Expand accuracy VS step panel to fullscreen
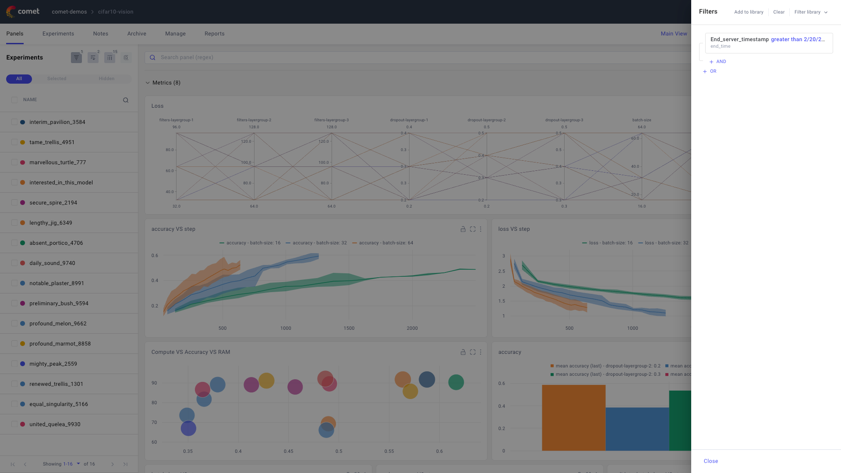Screen dimensions: 841x473 tap(473, 229)
